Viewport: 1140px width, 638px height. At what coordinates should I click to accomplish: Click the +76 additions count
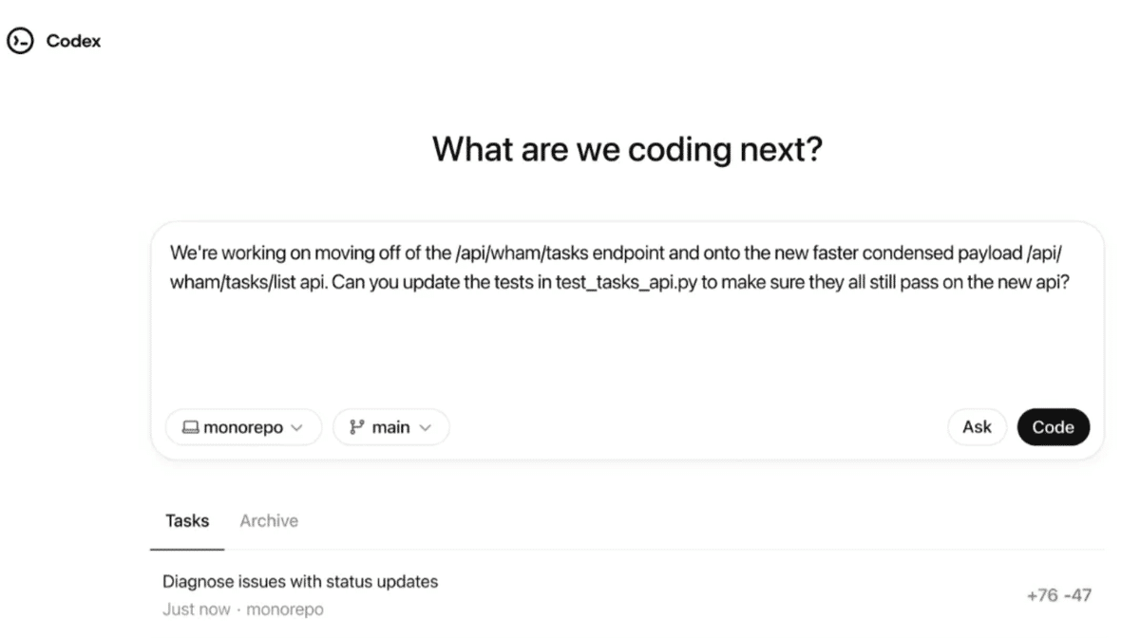pyautogui.click(x=1042, y=596)
